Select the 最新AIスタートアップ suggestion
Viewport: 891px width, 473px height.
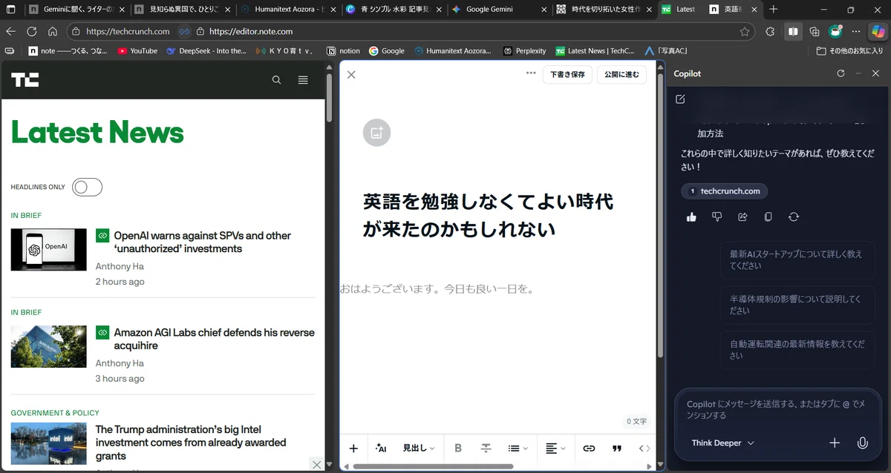tap(797, 259)
